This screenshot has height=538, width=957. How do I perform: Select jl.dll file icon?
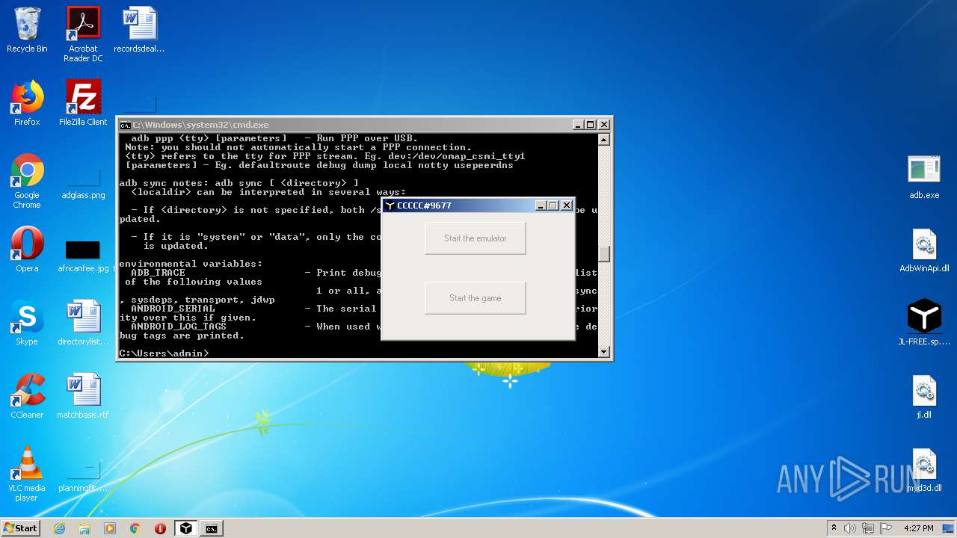pos(924,396)
